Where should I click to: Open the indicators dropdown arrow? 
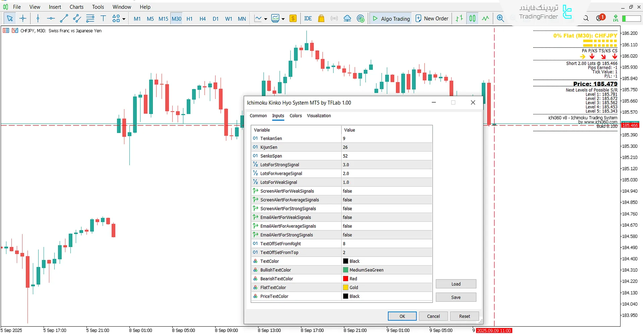coord(283,18)
